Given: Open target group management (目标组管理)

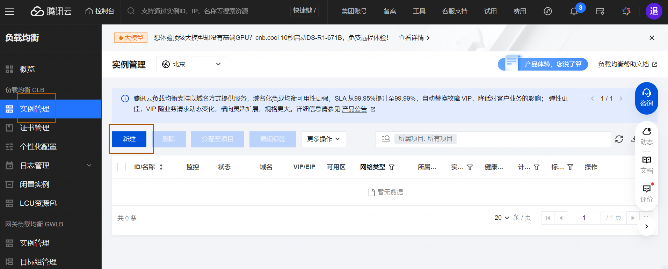Looking at the screenshot, I should (51, 262).
